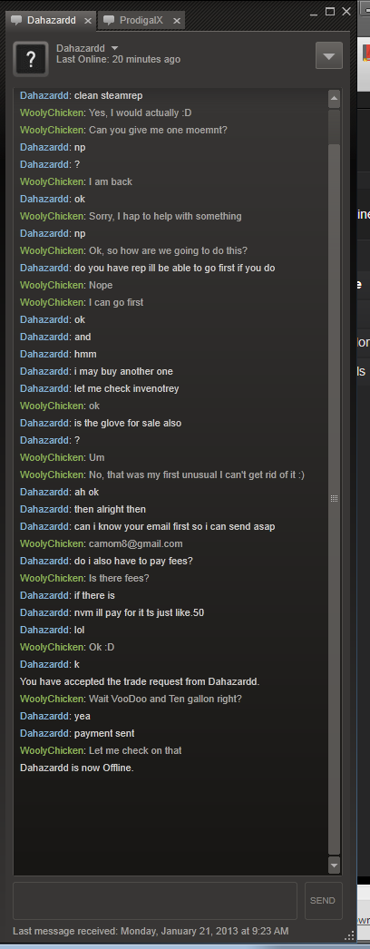Image resolution: width=370 pixels, height=949 pixels.
Task: Click the speech bubble icon on Dahazardd tab
Action: 16,21
